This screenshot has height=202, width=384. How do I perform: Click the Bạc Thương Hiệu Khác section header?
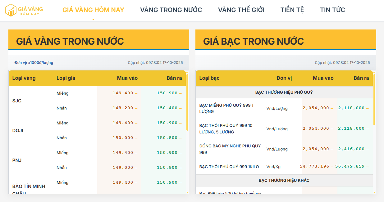tap(284, 180)
